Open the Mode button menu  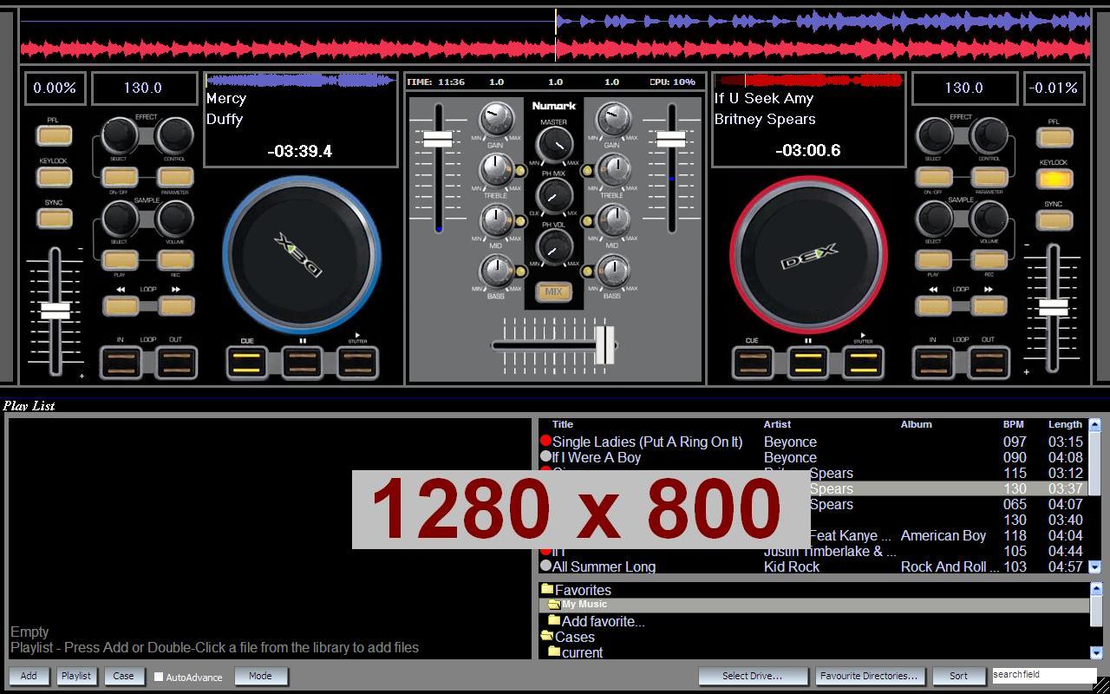coord(260,676)
